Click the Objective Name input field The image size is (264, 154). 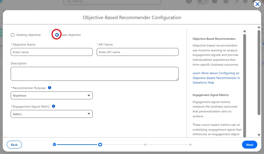[x=52, y=52]
